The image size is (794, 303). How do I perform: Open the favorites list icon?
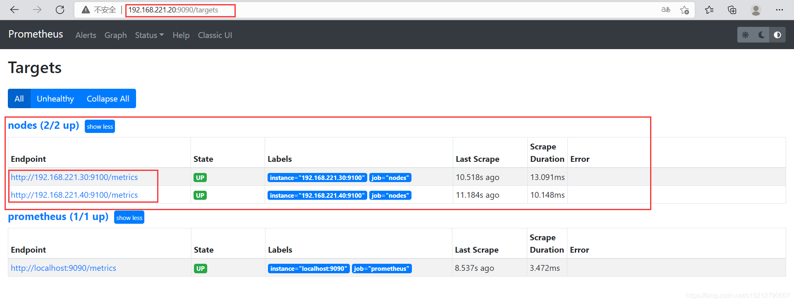(x=710, y=10)
